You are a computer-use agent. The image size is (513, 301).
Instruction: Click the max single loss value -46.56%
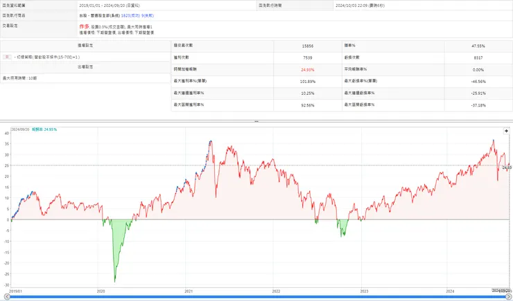[x=478, y=81]
